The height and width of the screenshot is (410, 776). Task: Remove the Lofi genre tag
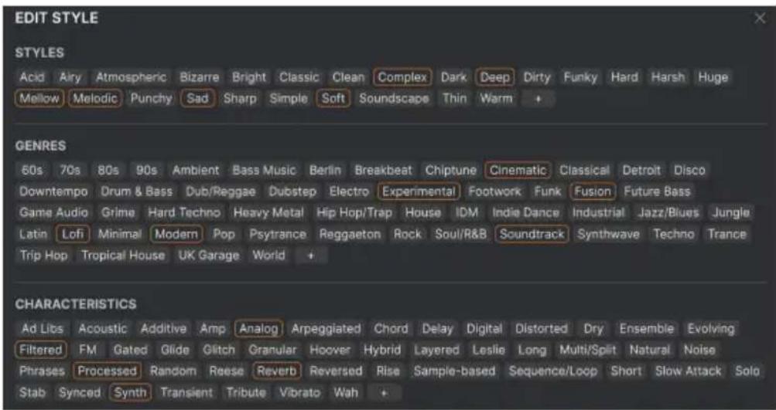click(x=73, y=235)
